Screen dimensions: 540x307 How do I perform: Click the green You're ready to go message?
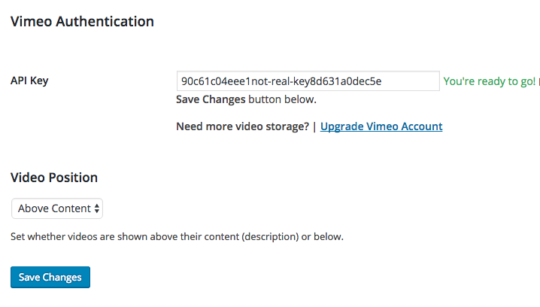[489, 81]
